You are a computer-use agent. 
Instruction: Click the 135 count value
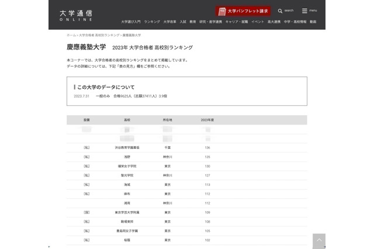tap(207, 157)
